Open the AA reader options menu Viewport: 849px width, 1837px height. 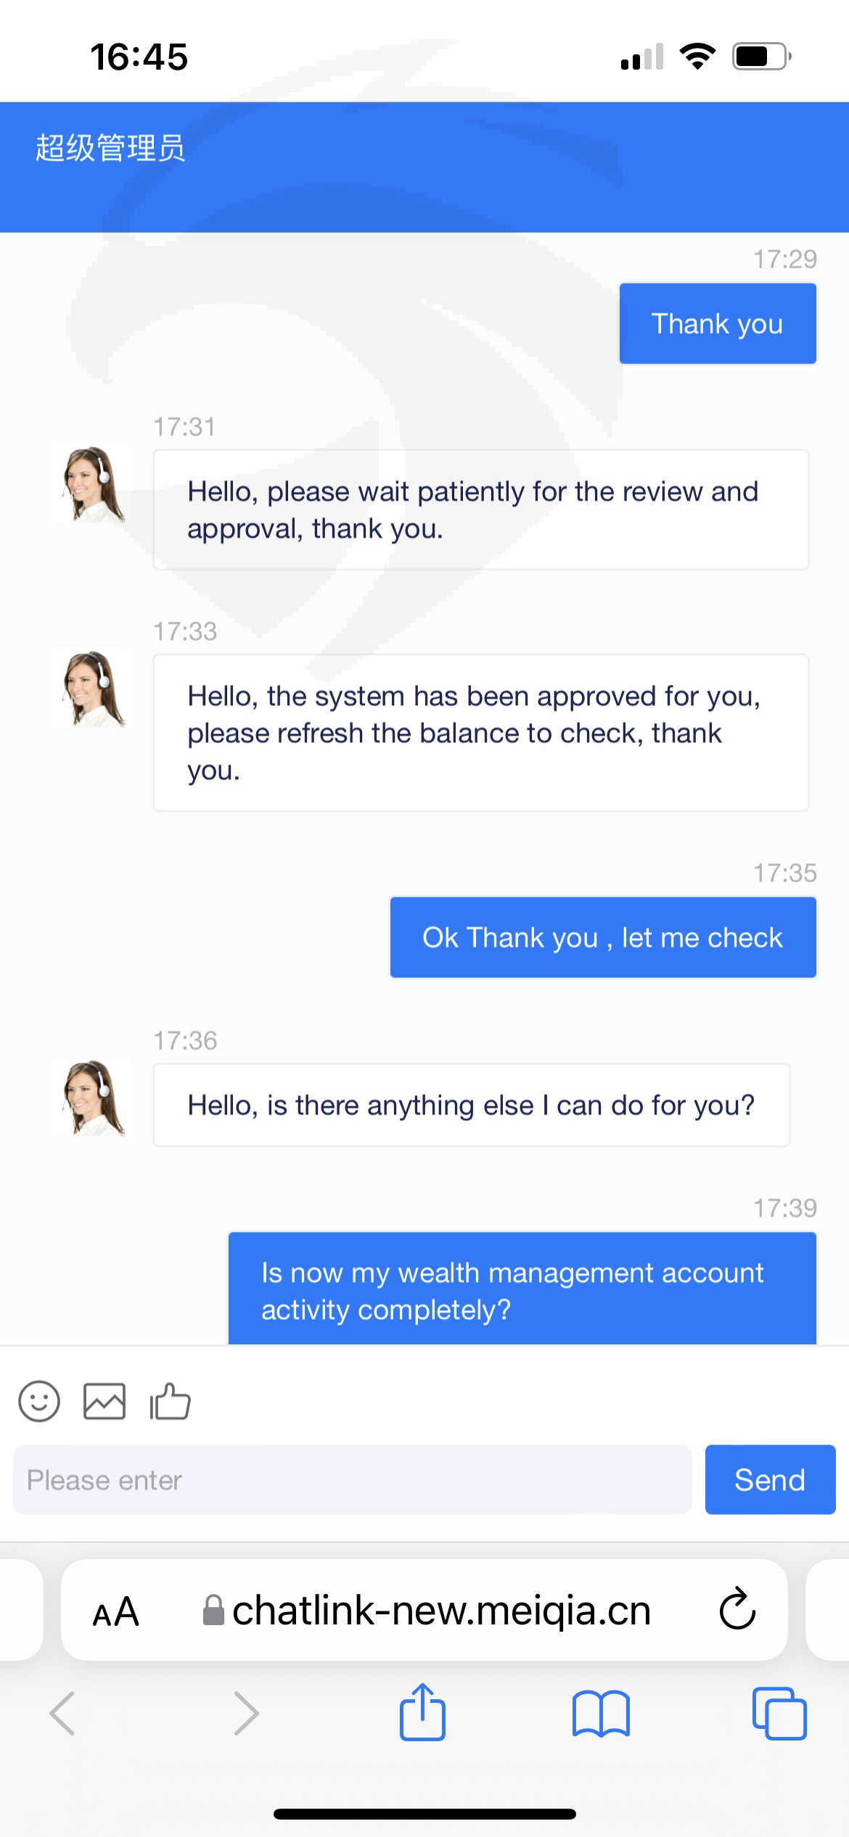(116, 1611)
